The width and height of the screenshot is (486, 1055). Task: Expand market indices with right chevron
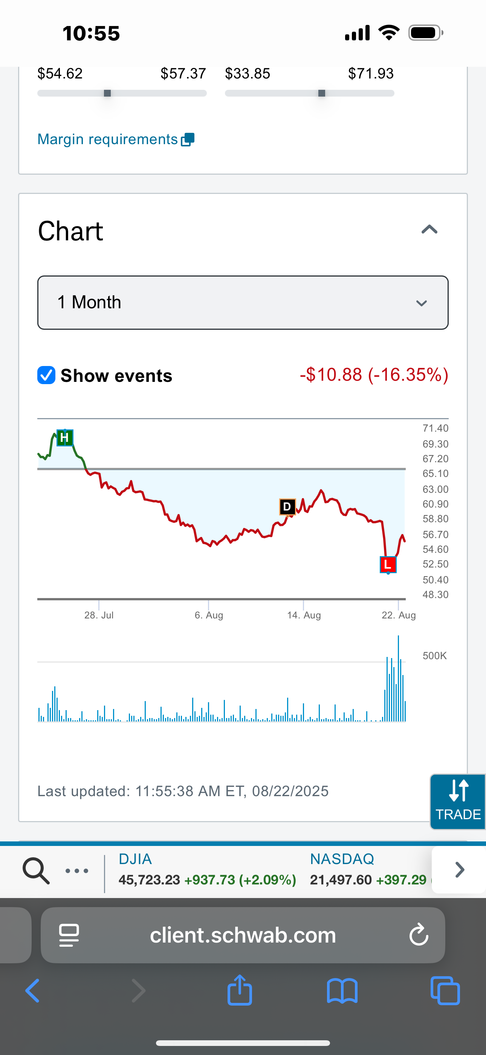[459, 869]
